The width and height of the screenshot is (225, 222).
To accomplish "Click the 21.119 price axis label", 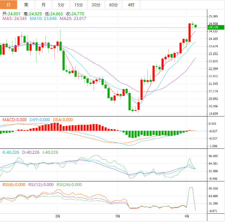I will [x=213, y=91].
